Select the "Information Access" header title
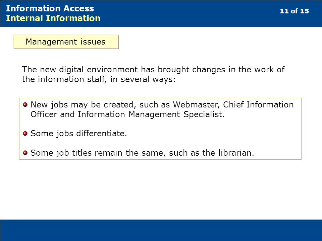The image size is (322, 241). coord(50,8)
